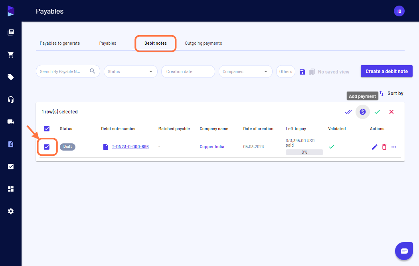Open the Copper India company link

point(212,147)
